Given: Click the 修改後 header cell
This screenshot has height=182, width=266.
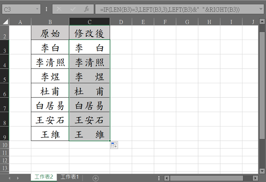Looking at the screenshot, I should tap(89, 33).
